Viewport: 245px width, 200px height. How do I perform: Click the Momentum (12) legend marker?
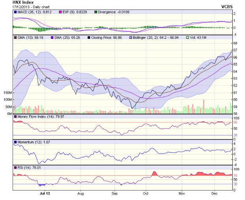tap(15, 142)
